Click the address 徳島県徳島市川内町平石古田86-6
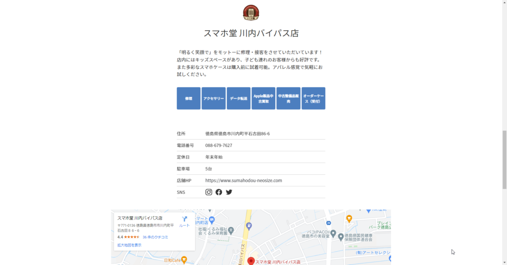The height and width of the screenshot is (265, 507). pyautogui.click(x=237, y=134)
